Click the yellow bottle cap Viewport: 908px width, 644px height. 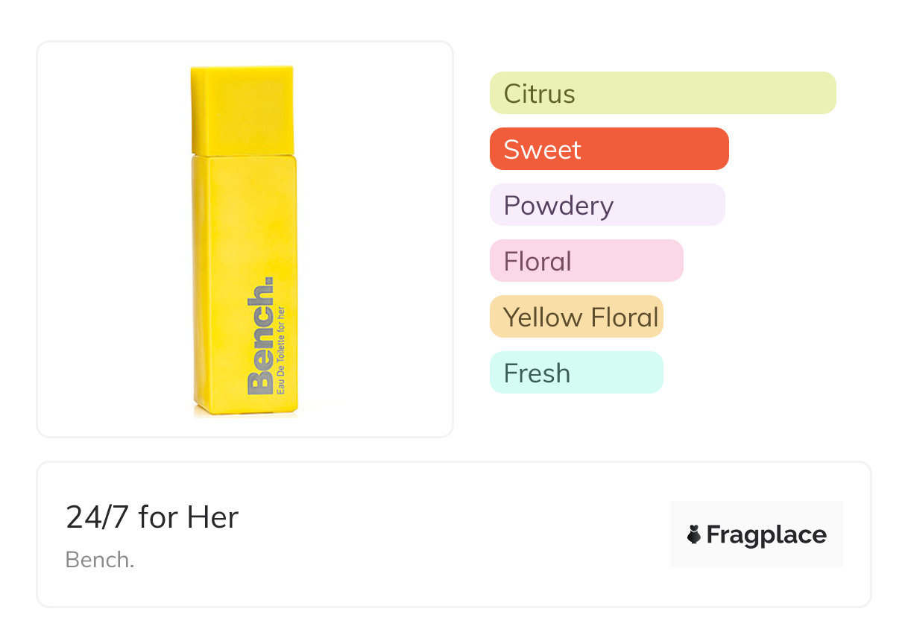click(x=242, y=109)
